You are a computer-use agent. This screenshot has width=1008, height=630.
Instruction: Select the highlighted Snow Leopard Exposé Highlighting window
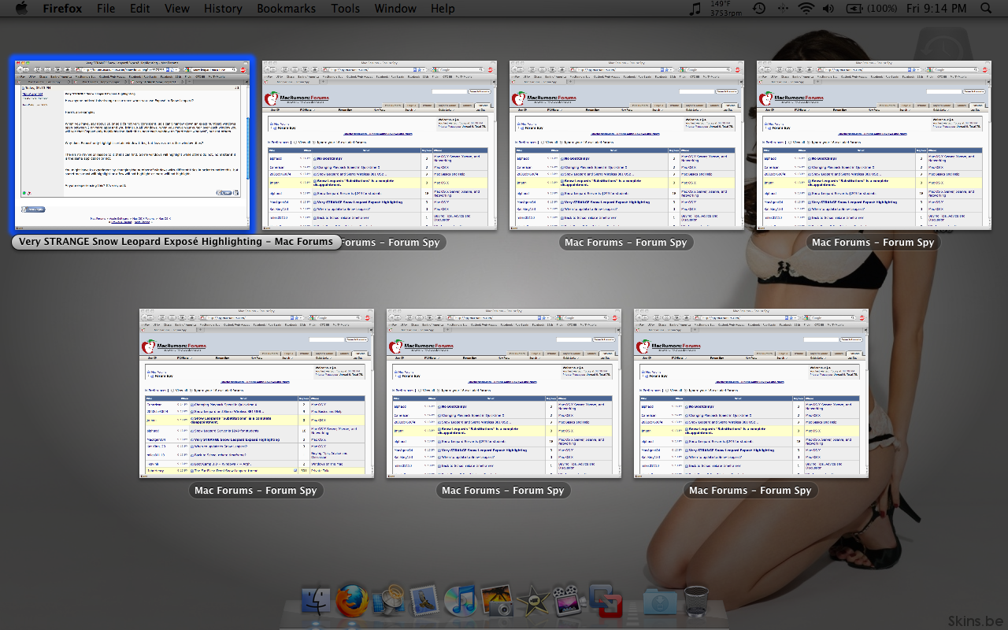click(x=132, y=144)
